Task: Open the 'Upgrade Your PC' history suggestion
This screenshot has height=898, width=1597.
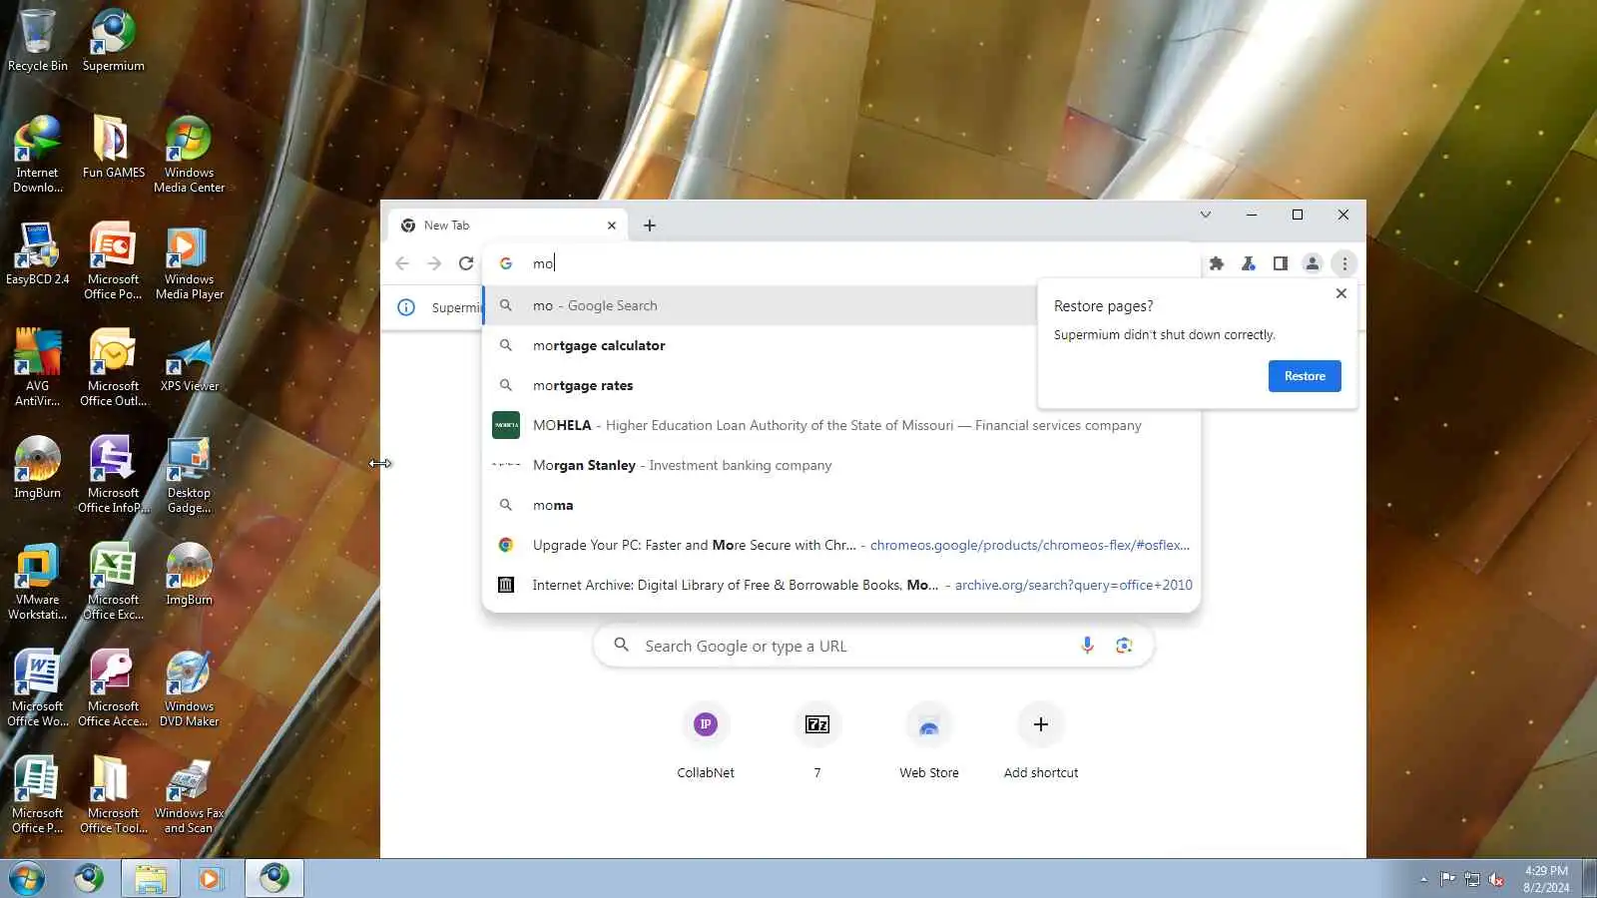Action: (x=841, y=545)
